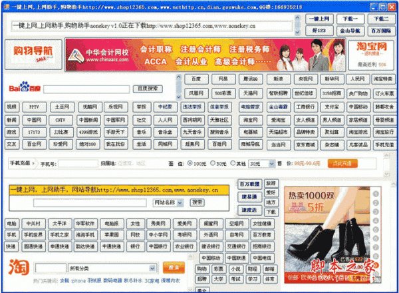Open the boots 热卖1000双 ad image
The image size is (399, 293).
pos(329,235)
